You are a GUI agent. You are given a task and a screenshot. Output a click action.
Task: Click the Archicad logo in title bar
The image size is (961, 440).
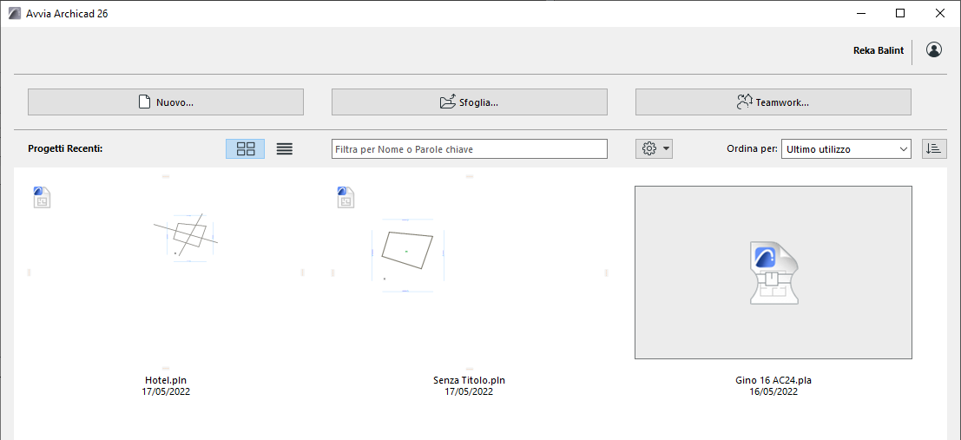[14, 14]
